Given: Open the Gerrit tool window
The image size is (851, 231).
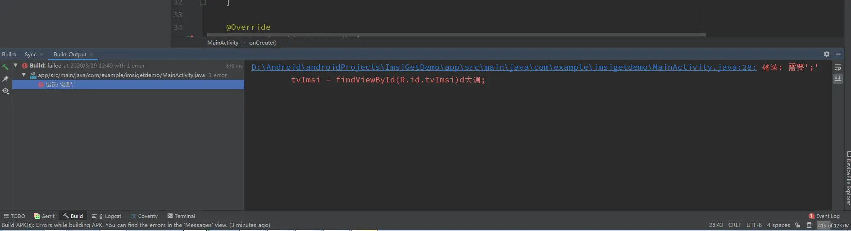Looking at the screenshot, I should click(44, 216).
